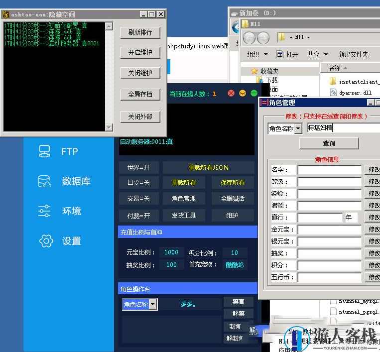Click the 元宝比例 value 1000
Screen dimensions: 380x352
pyautogui.click(x=171, y=252)
